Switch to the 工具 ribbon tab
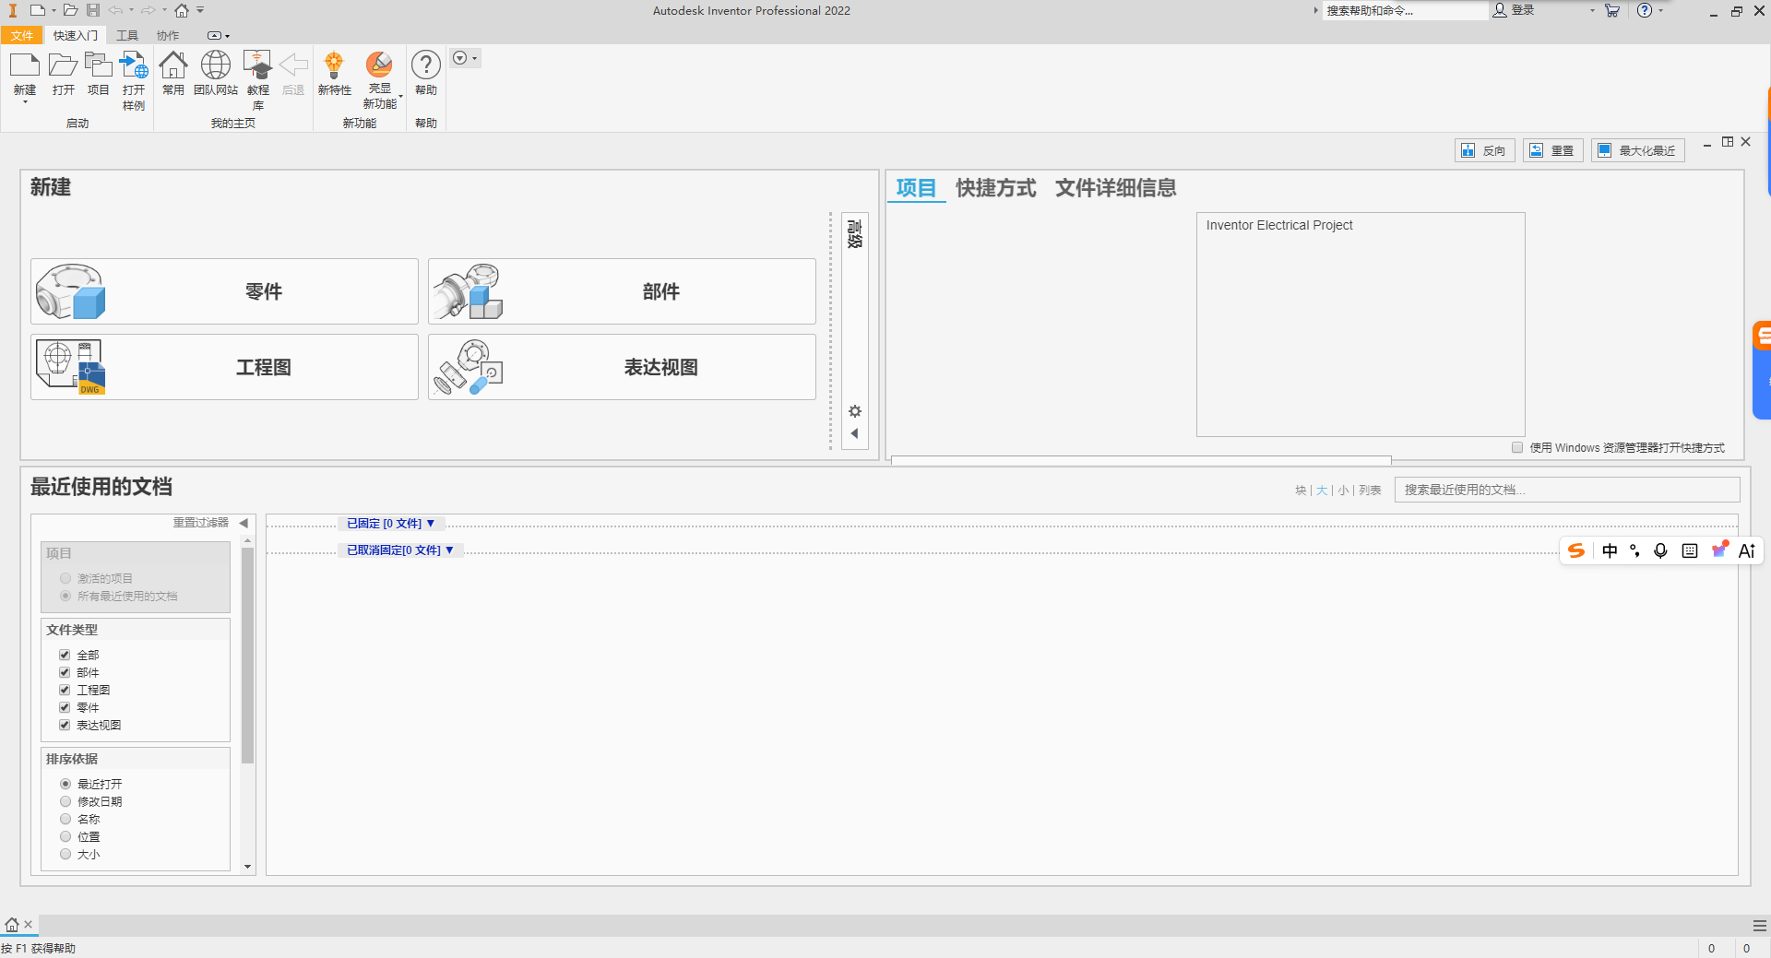The width and height of the screenshot is (1771, 958). pyautogui.click(x=126, y=35)
